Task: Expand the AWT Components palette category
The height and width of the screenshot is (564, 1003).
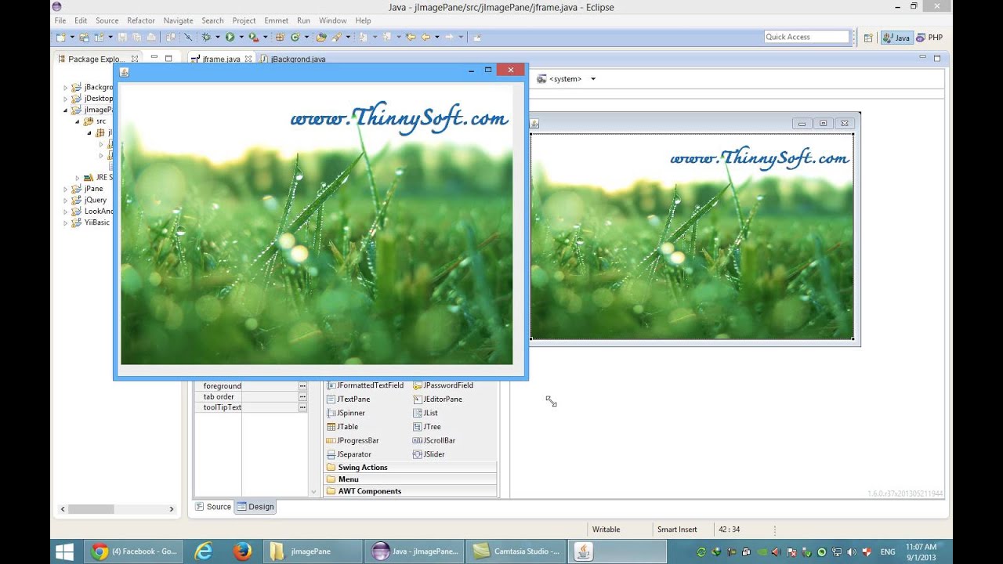Action: (411, 491)
